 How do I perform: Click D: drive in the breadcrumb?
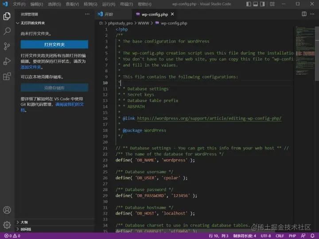click(x=101, y=23)
